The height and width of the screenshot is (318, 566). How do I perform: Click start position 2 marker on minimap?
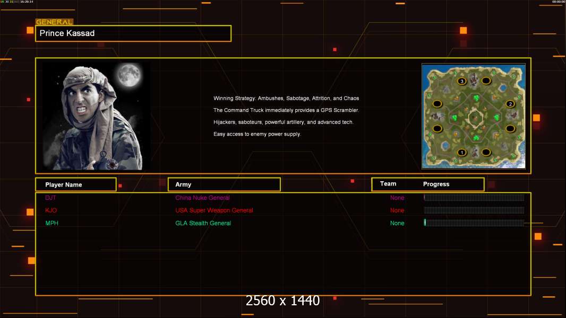tap(510, 104)
